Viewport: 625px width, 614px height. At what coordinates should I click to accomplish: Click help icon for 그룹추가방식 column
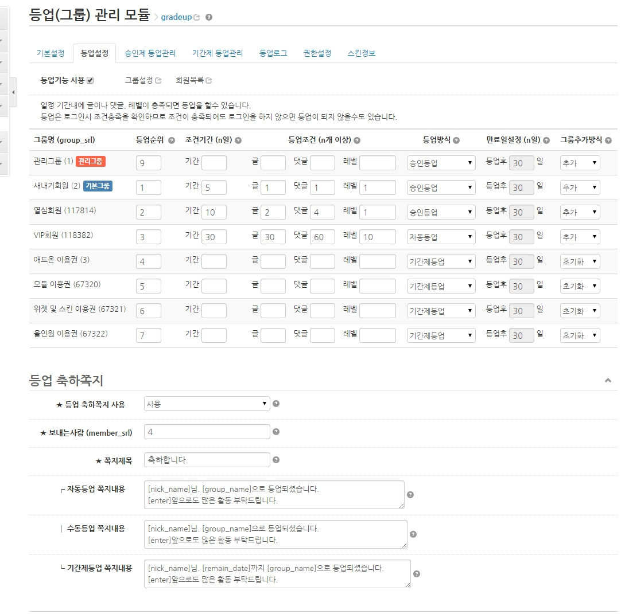click(608, 140)
